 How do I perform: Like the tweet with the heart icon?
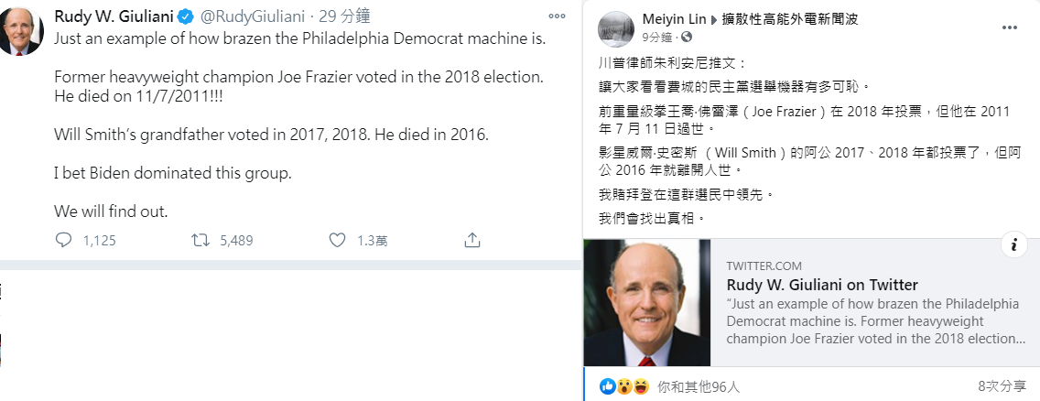(338, 240)
